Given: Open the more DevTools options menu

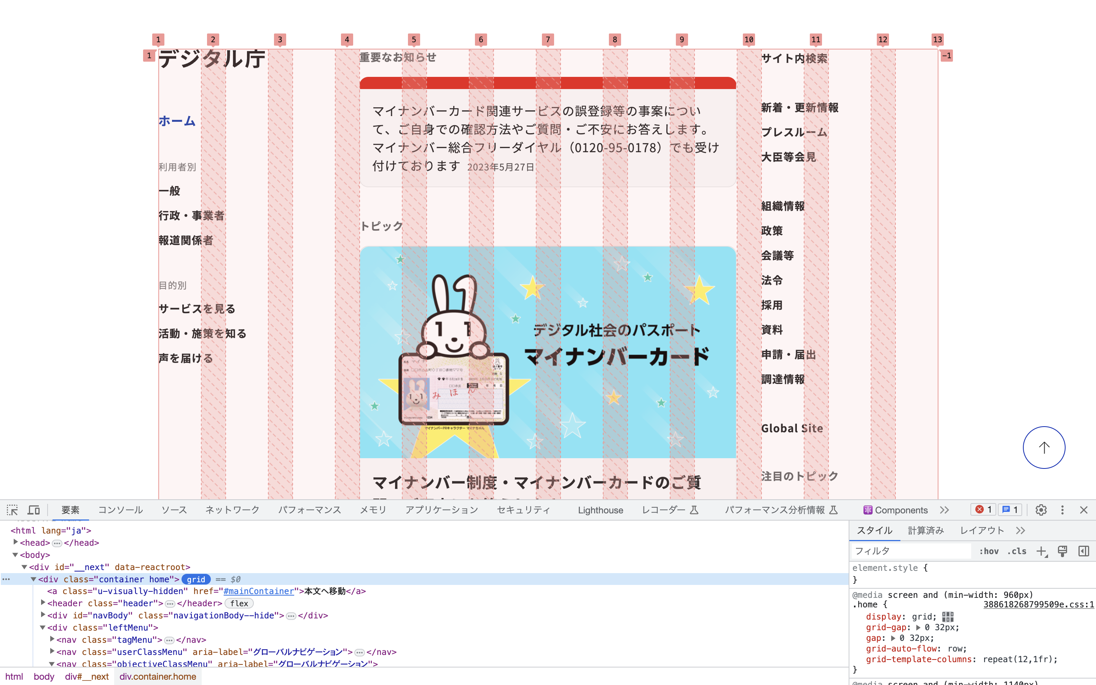Looking at the screenshot, I should click(1063, 510).
